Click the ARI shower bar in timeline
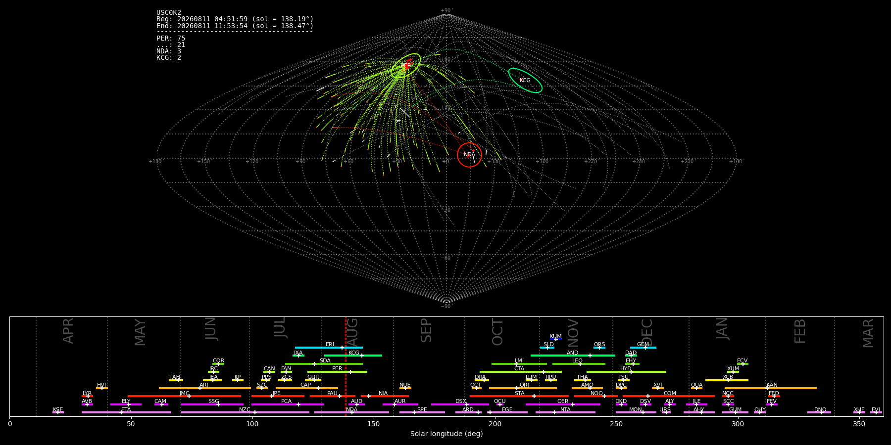 click(x=205, y=388)
